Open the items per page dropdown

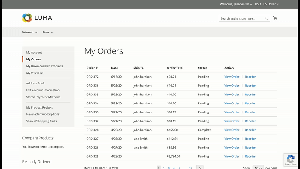[258, 167]
